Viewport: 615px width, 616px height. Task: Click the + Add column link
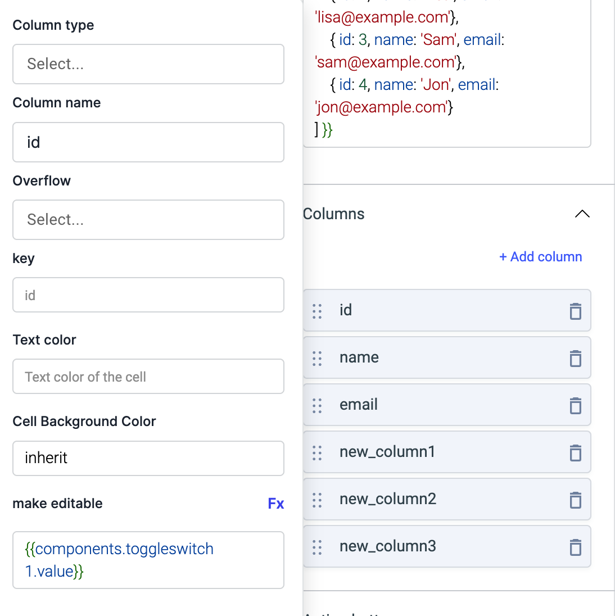(x=540, y=257)
